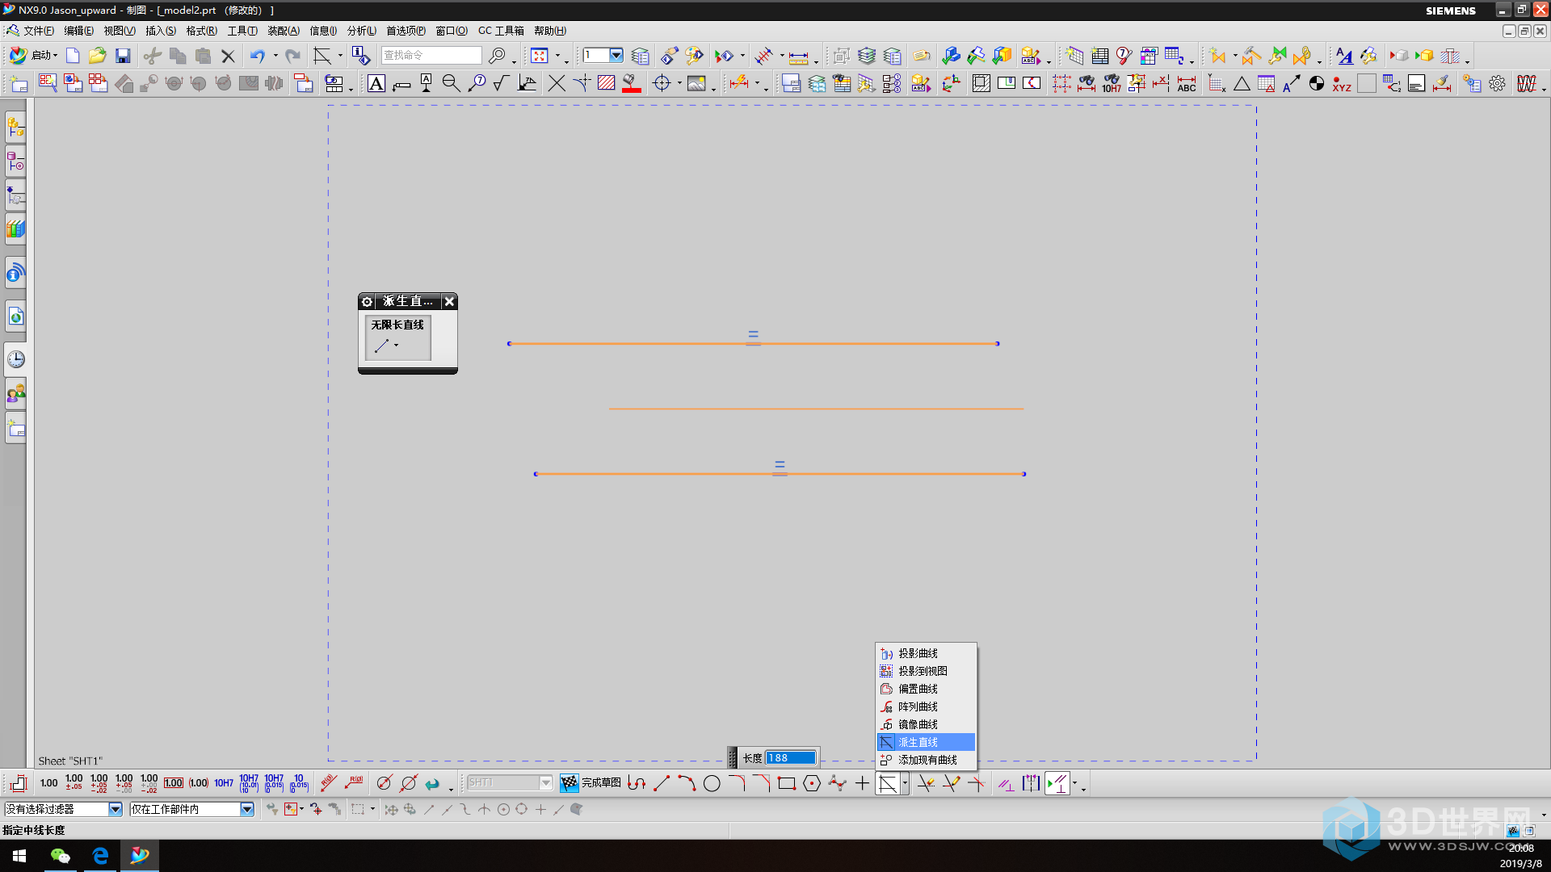Open the layer number dropdown showing 1
The image size is (1551, 872).
click(x=616, y=56)
